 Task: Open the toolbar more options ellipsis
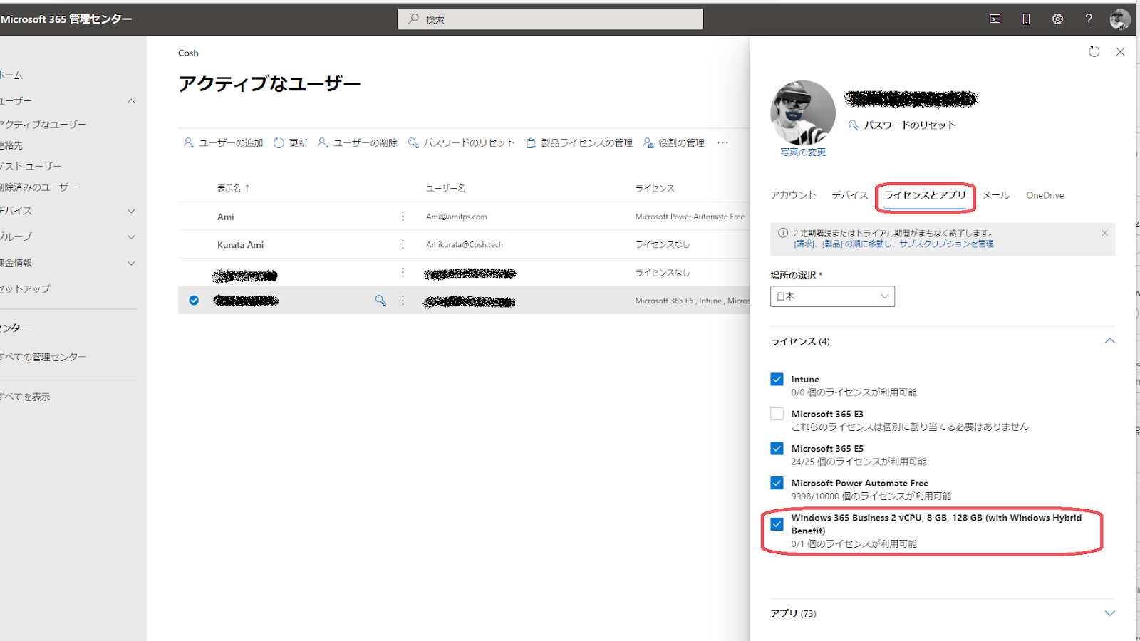pyautogui.click(x=723, y=142)
